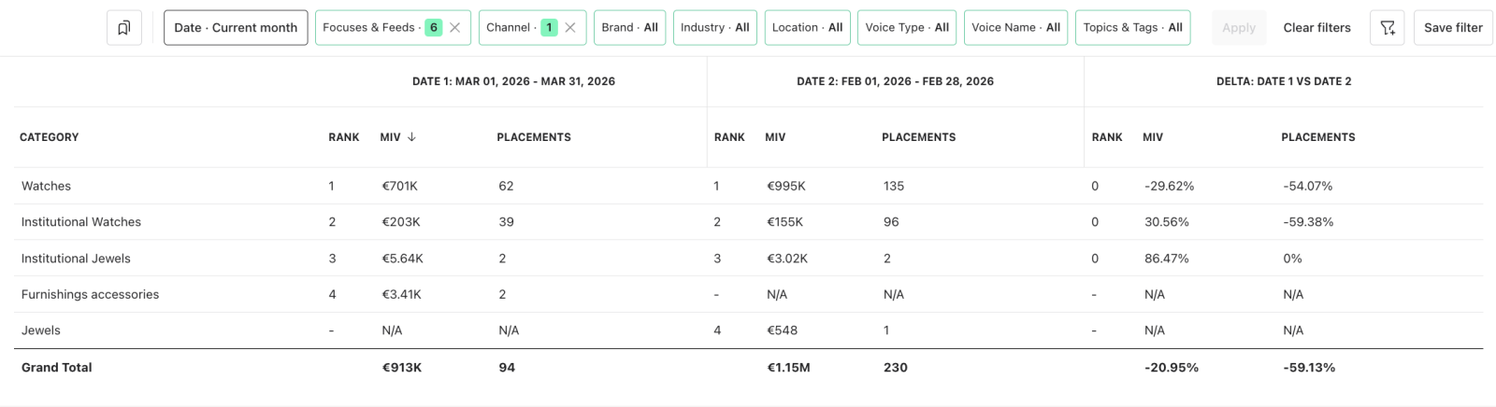This screenshot has width=1496, height=407.
Task: Click the DATE 1 period header
Action: coord(513,81)
